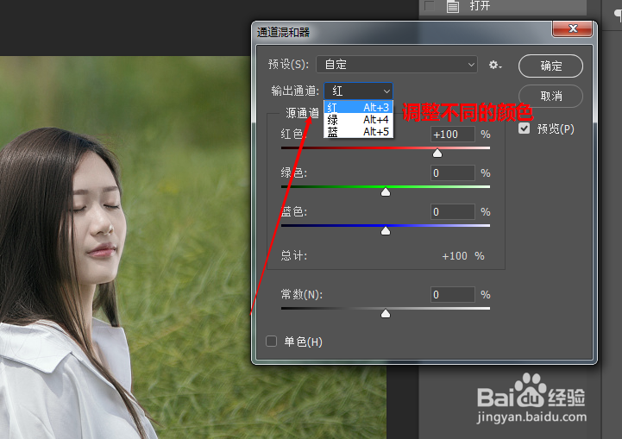
Task: Click the 红色 percentage field showing +100
Action: [453, 135]
